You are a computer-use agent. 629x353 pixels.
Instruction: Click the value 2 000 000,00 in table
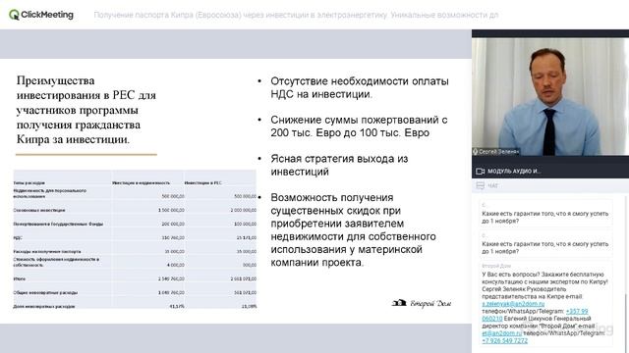click(x=243, y=210)
